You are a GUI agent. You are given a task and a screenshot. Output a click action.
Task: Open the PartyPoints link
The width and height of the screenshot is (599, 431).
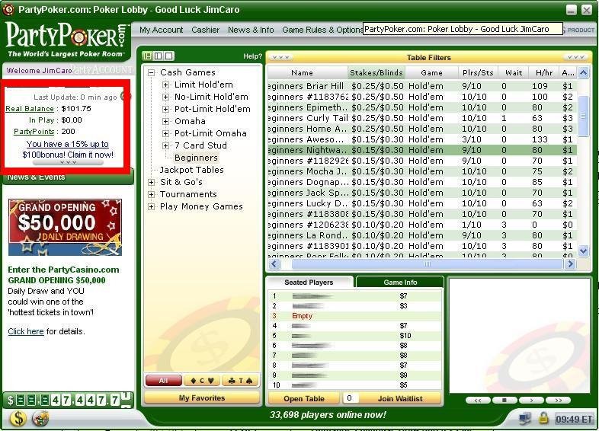(x=34, y=132)
